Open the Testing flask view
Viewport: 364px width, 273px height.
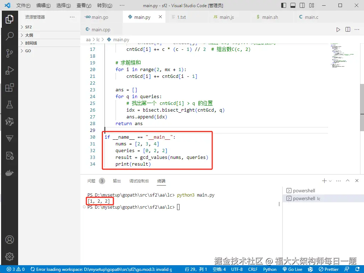point(10,105)
